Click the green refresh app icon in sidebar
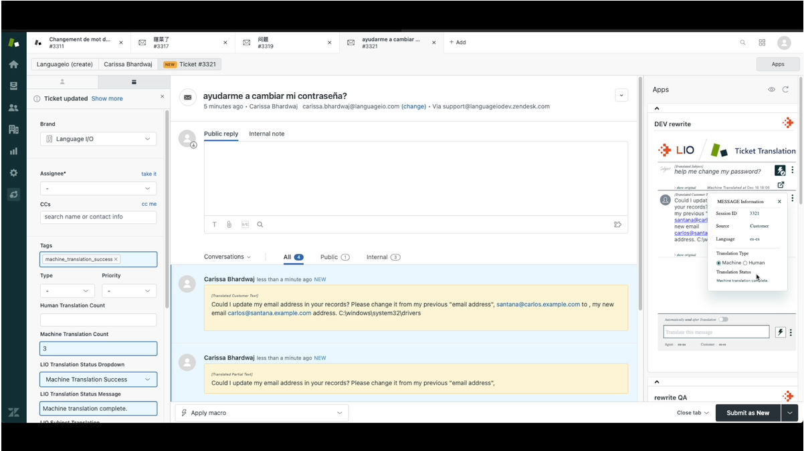804x451 pixels. tap(13, 194)
